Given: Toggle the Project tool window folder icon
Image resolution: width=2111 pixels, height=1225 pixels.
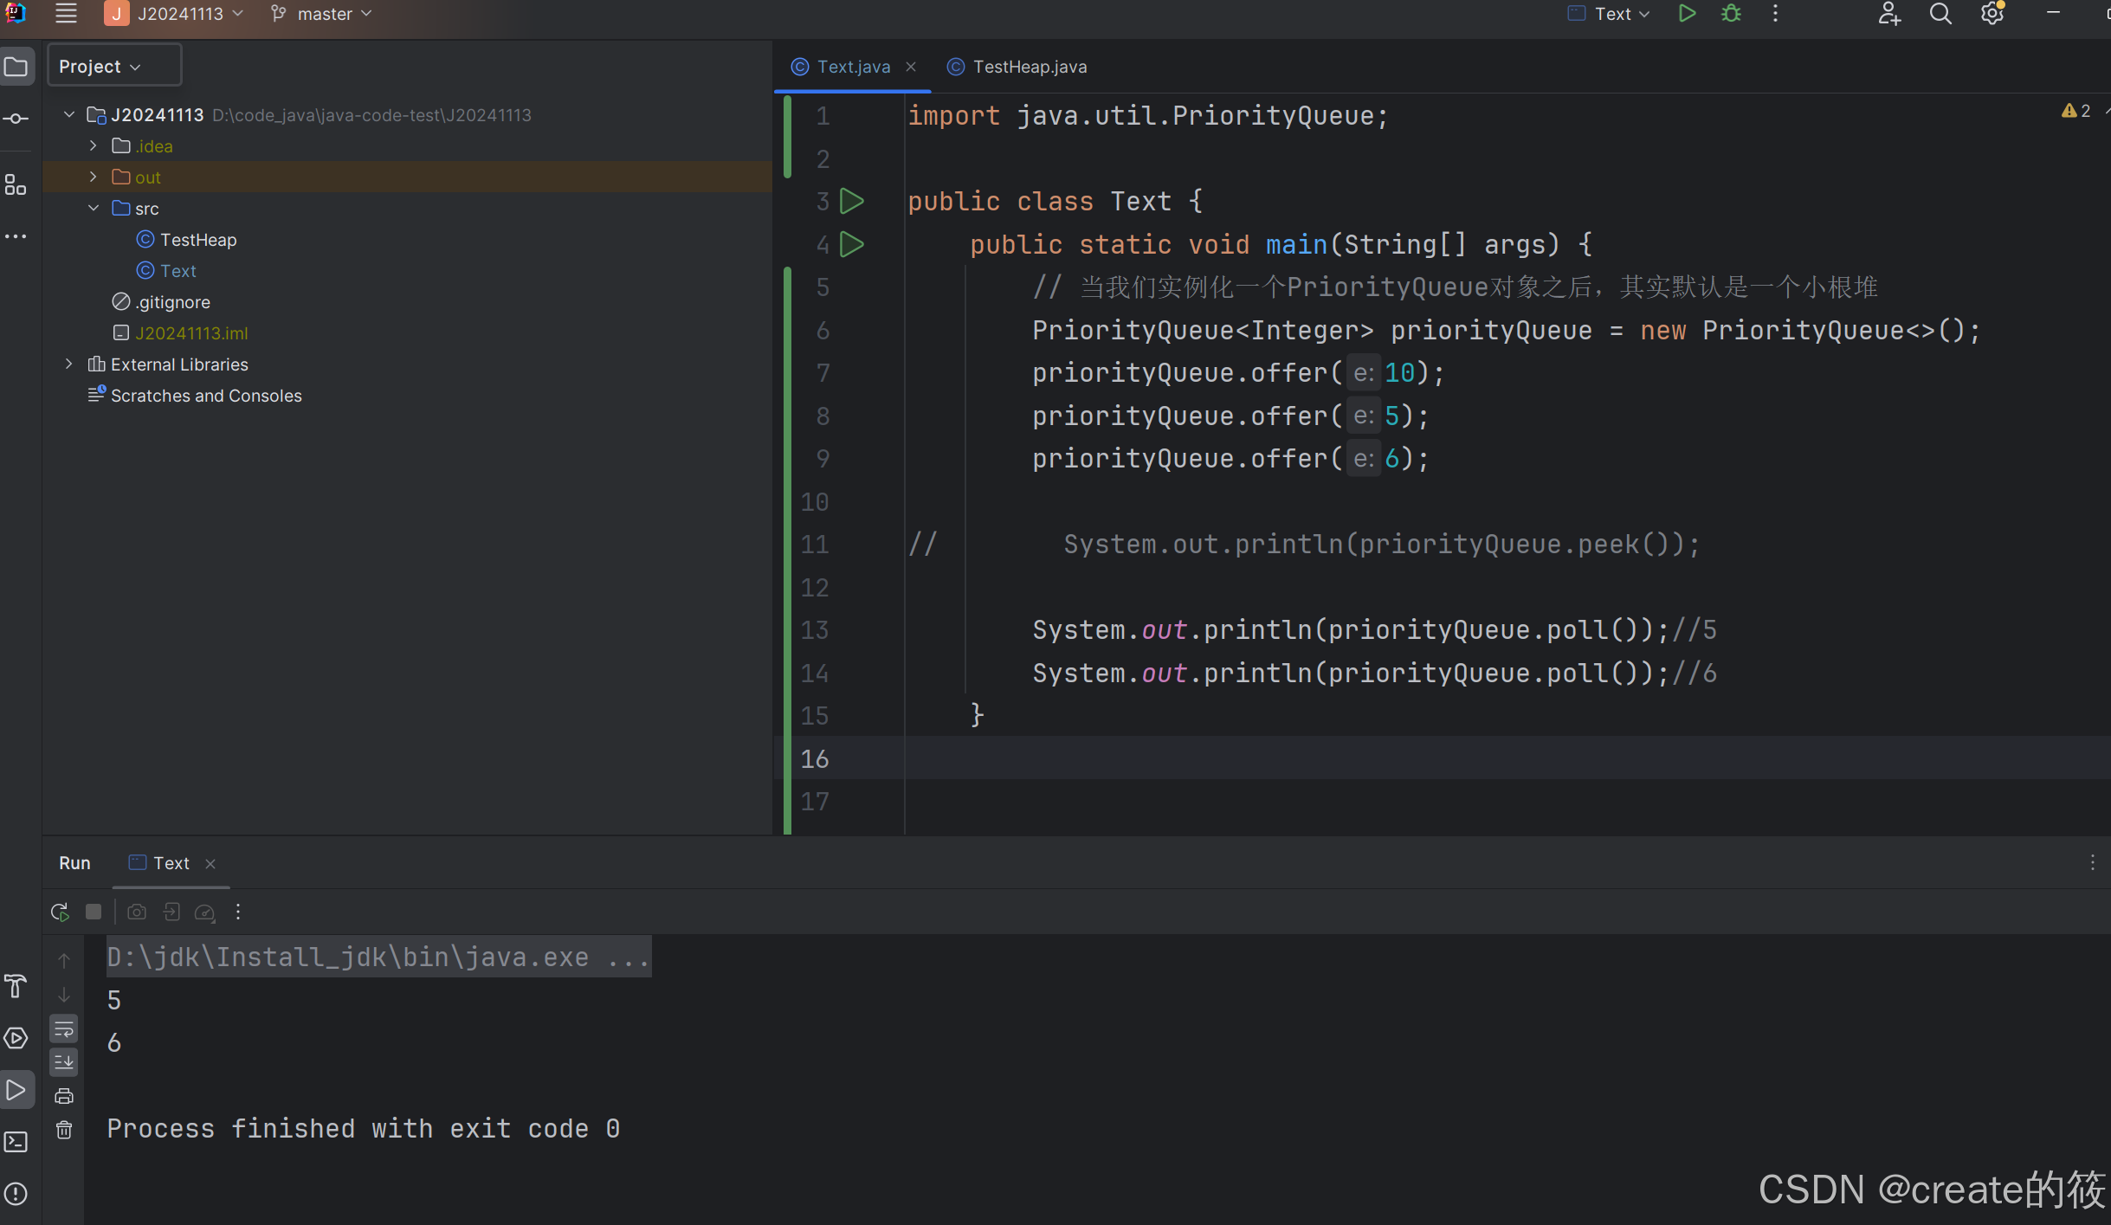Looking at the screenshot, I should tap(16, 67).
